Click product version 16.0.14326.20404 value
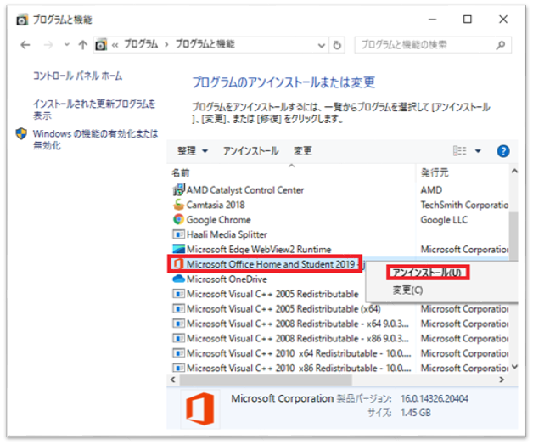The image size is (533, 445). 435,398
